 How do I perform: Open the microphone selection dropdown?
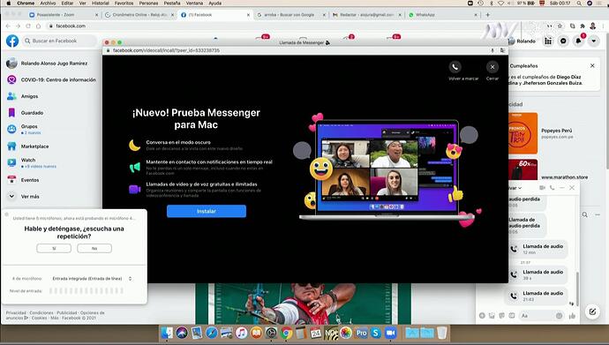click(x=92, y=279)
